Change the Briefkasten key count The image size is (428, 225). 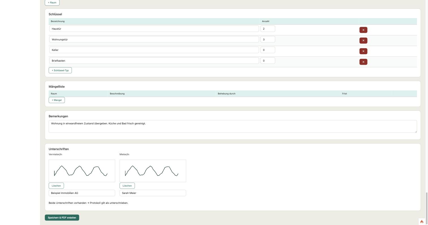click(268, 61)
